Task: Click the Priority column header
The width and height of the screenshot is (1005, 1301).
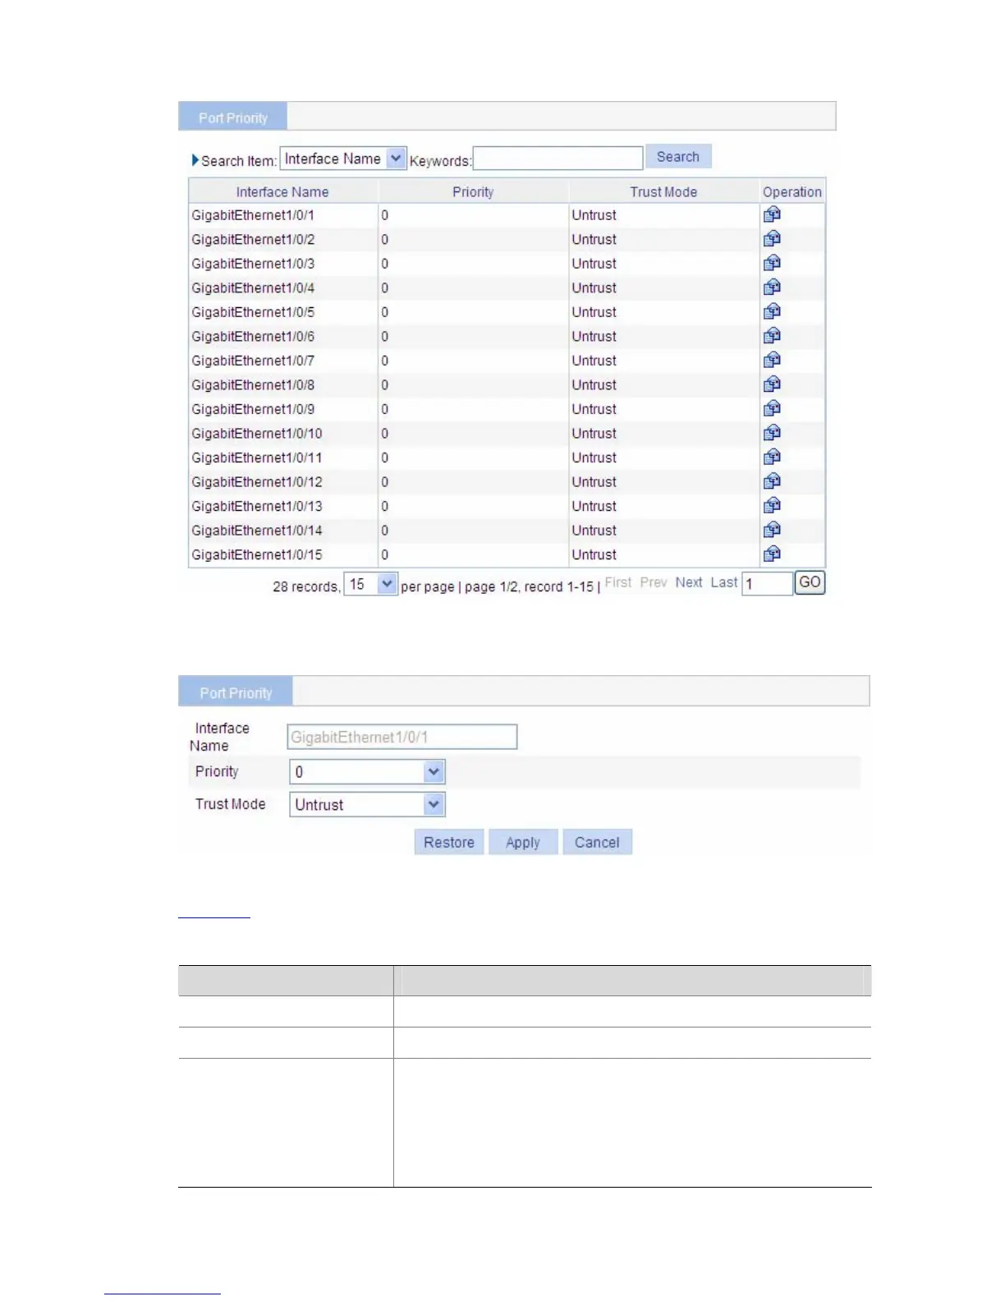Action: coord(473,191)
